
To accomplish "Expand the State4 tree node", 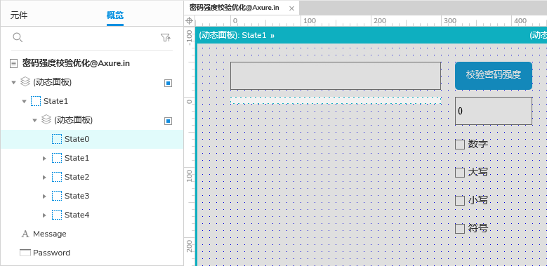I will (44, 215).
